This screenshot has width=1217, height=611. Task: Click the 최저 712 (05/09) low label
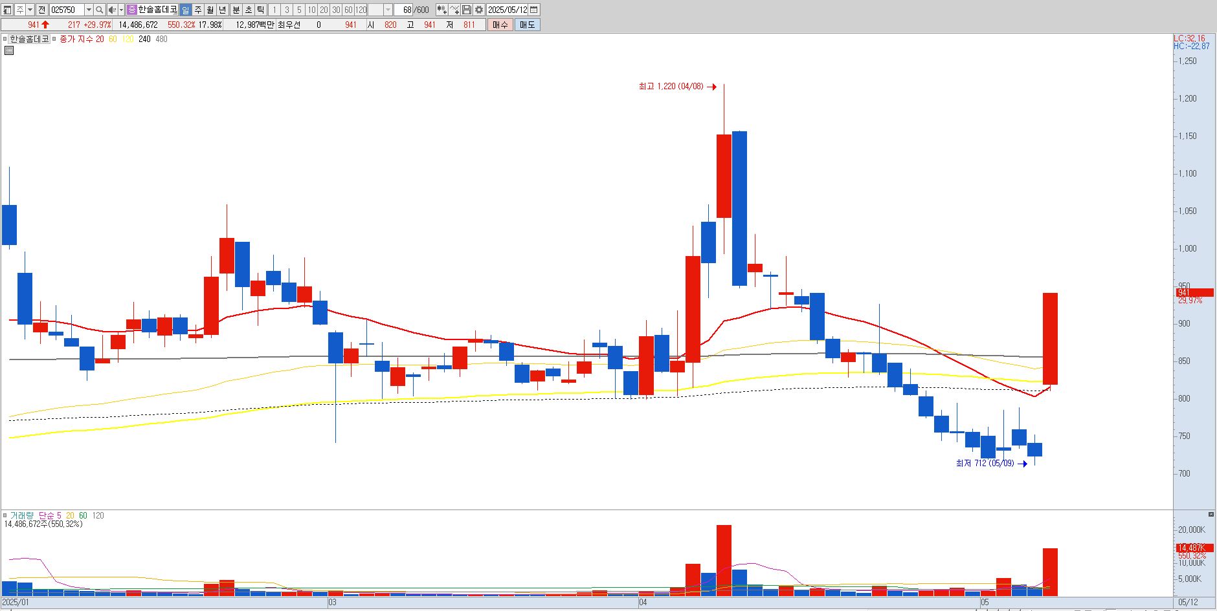point(985,463)
